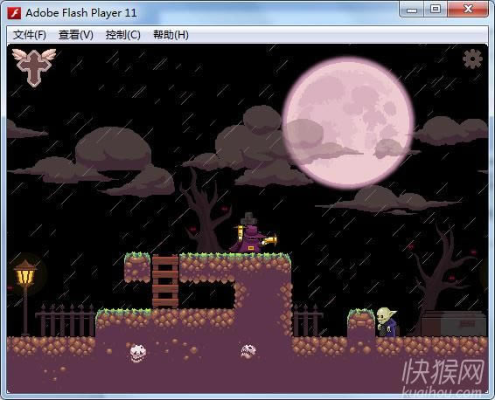Click the left buried skull
The width and height of the screenshot is (495, 400).
tap(138, 353)
